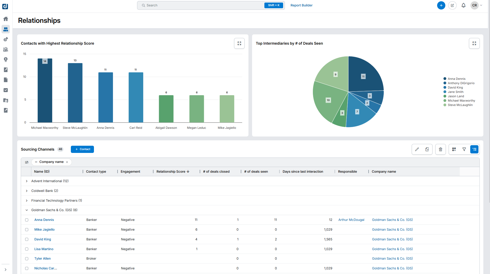The image size is (490, 274).
Task: Click the pencil edit icon in table toolbar
Action: point(417,149)
